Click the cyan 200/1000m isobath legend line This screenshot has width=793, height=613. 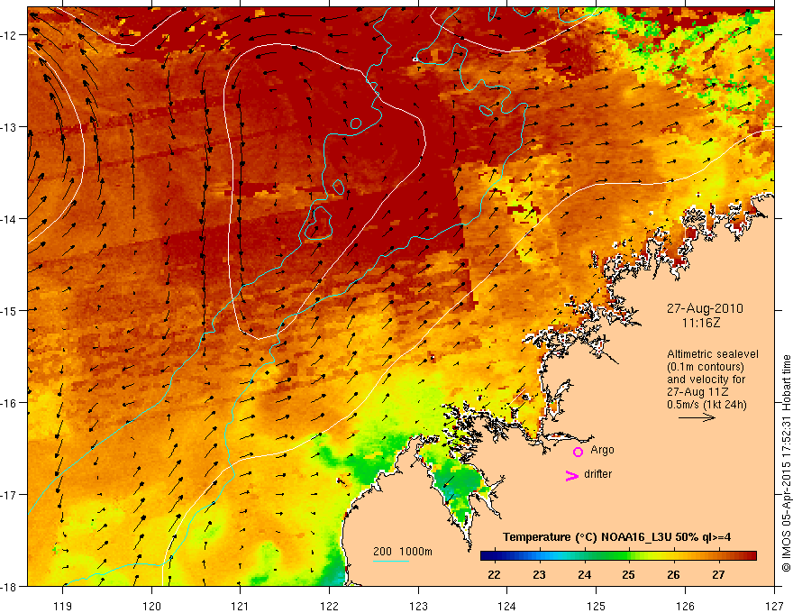point(391,561)
